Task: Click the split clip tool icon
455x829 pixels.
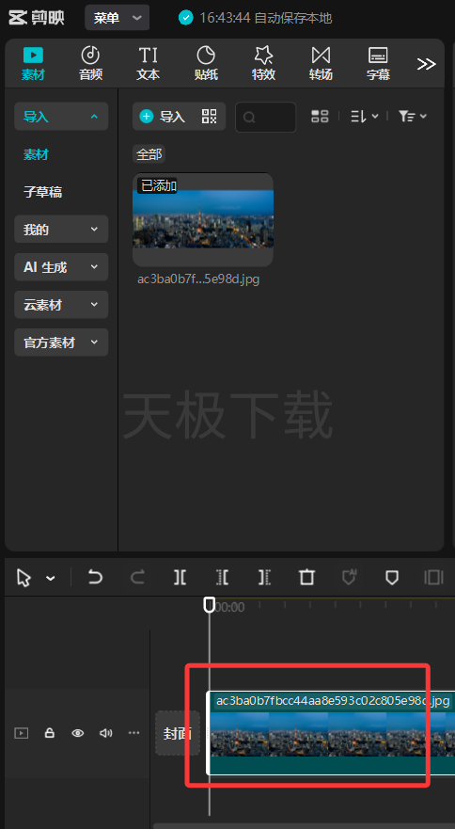Action: [x=180, y=577]
